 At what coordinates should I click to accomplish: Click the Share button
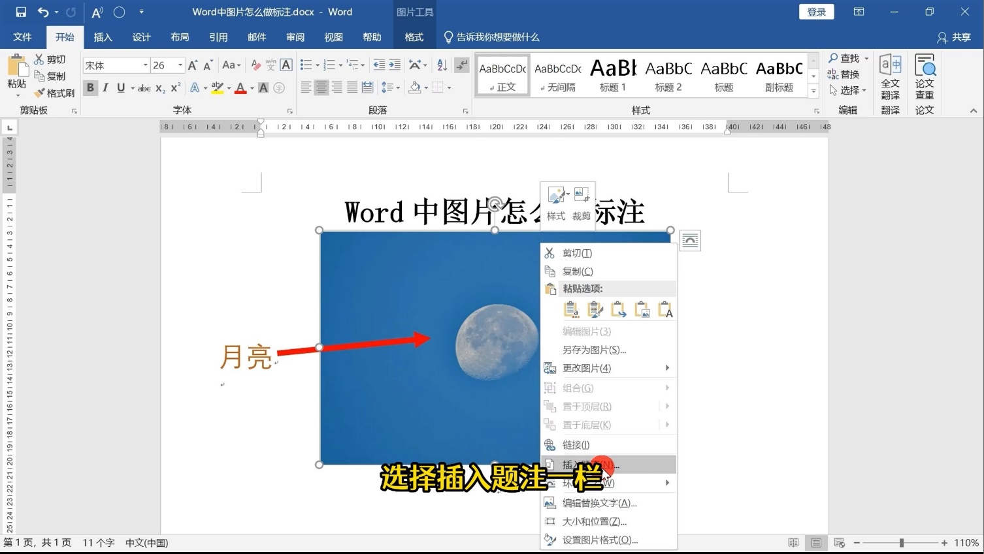click(x=955, y=37)
